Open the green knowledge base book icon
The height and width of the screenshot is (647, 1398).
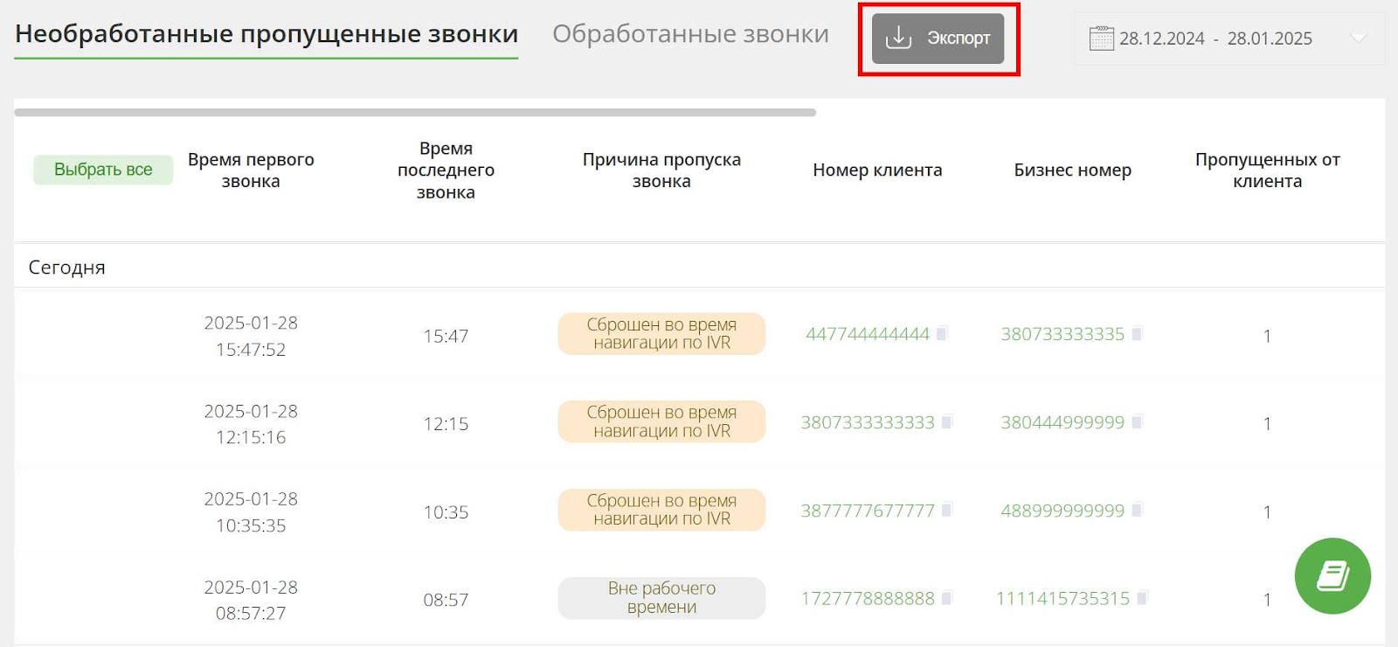click(x=1332, y=576)
